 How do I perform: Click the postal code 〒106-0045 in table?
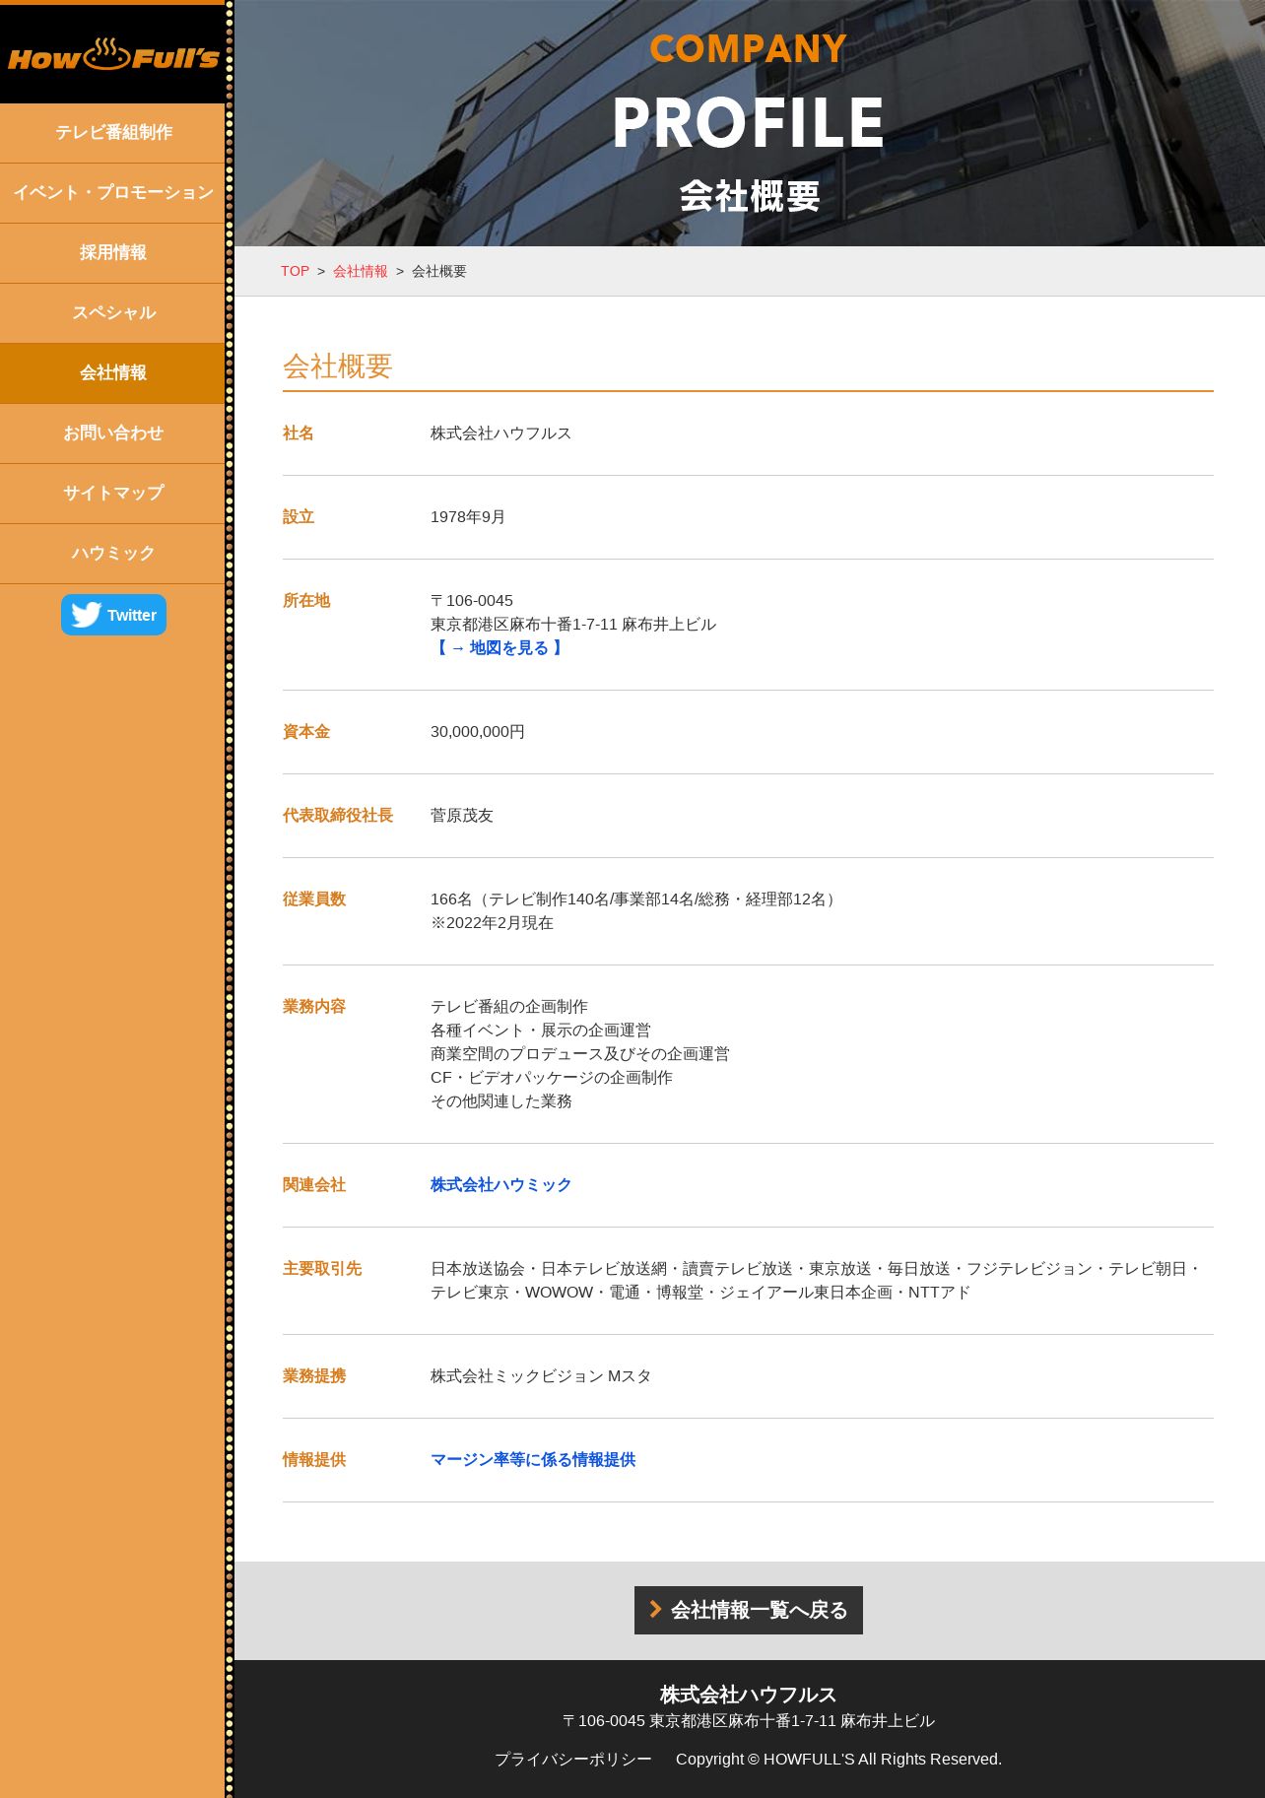[x=472, y=601]
